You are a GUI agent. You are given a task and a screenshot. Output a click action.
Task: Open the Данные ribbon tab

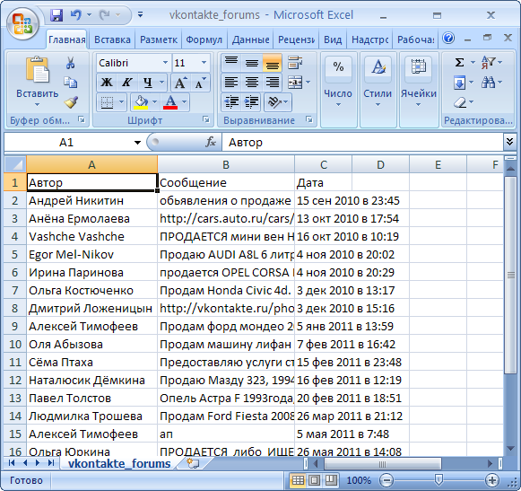click(x=250, y=39)
